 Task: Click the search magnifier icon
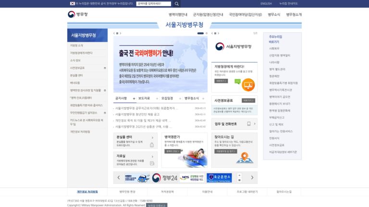(176, 4)
